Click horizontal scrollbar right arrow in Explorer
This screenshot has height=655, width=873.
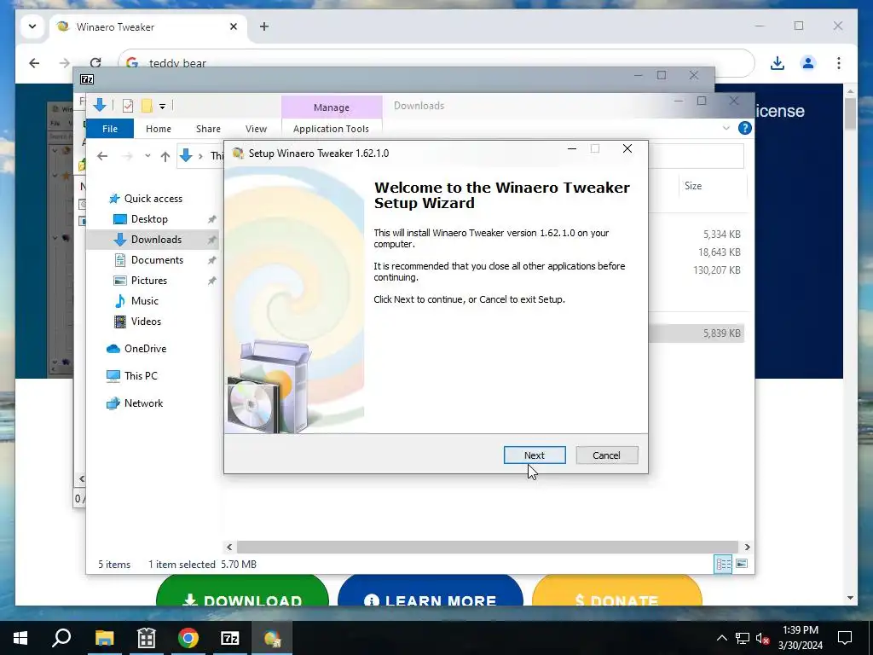(747, 547)
